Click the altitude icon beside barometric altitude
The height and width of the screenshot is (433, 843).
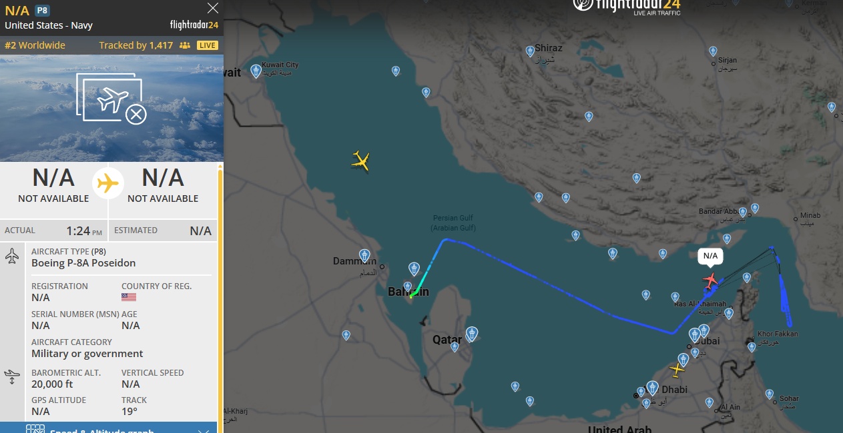click(x=12, y=377)
